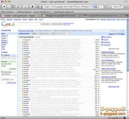This screenshot has height=119, width=129.
Task: Collapse the Invite a friend section
Action: 2,72
